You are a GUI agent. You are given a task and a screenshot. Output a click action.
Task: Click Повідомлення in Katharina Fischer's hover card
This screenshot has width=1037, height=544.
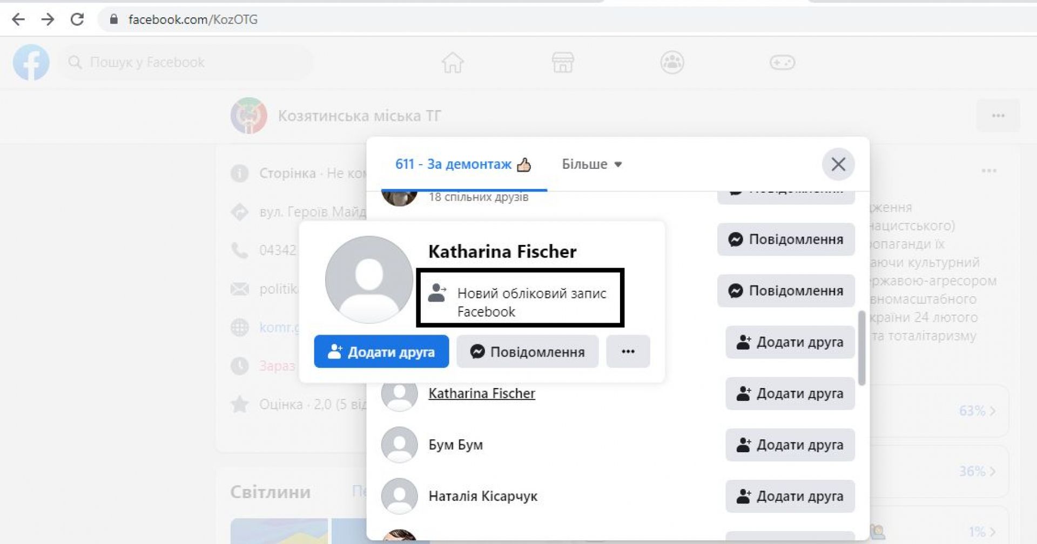(x=527, y=352)
